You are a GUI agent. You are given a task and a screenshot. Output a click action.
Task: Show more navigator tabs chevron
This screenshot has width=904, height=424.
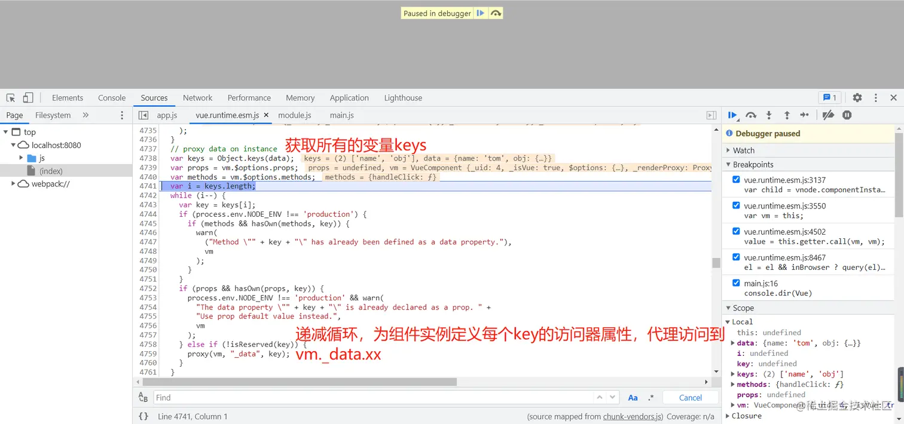[x=85, y=115]
